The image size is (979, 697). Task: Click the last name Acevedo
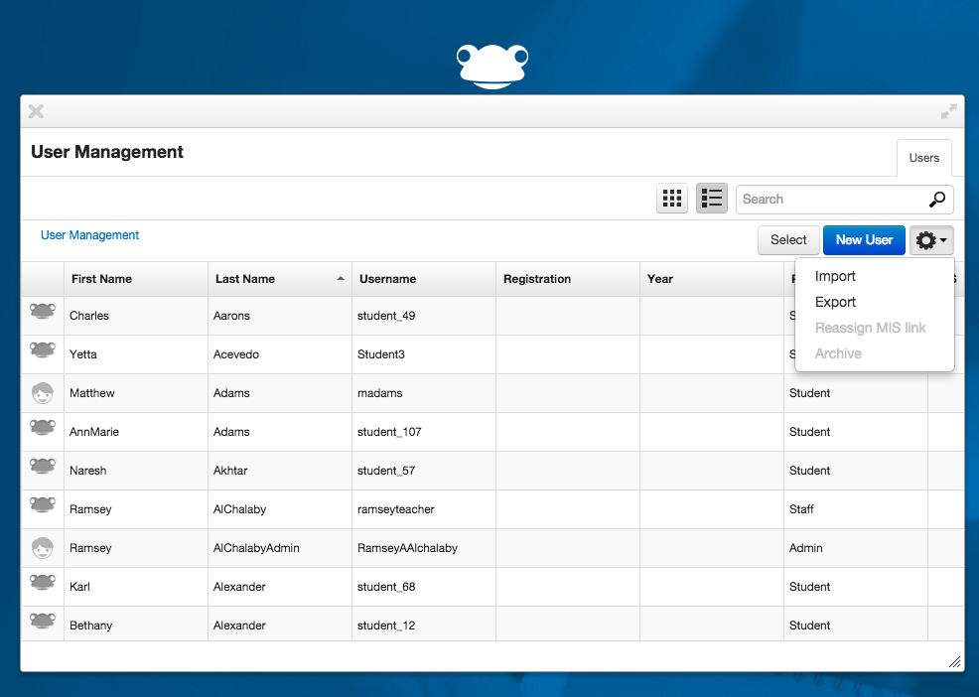click(x=236, y=354)
